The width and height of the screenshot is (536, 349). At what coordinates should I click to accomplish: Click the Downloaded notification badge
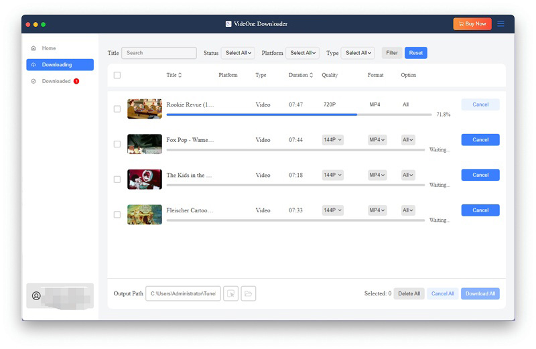coord(76,81)
